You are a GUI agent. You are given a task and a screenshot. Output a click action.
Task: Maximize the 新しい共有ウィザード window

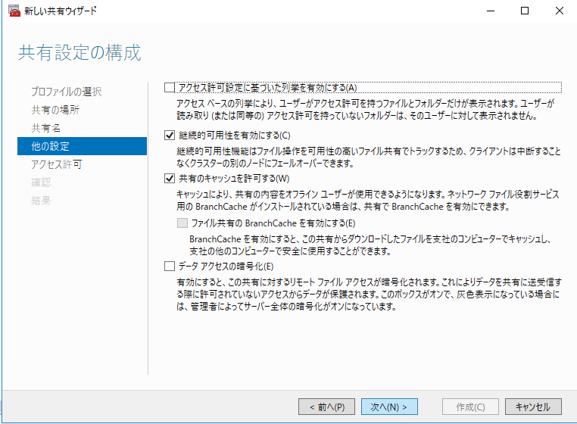pos(525,11)
